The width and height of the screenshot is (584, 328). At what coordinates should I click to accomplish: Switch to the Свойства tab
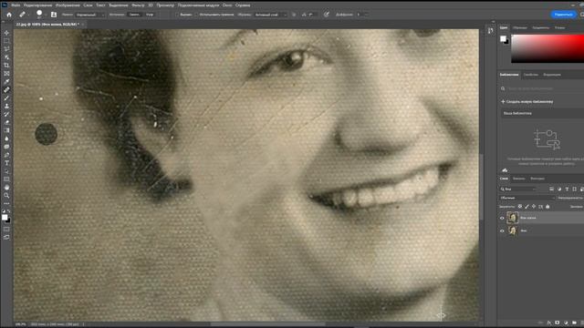(530, 75)
